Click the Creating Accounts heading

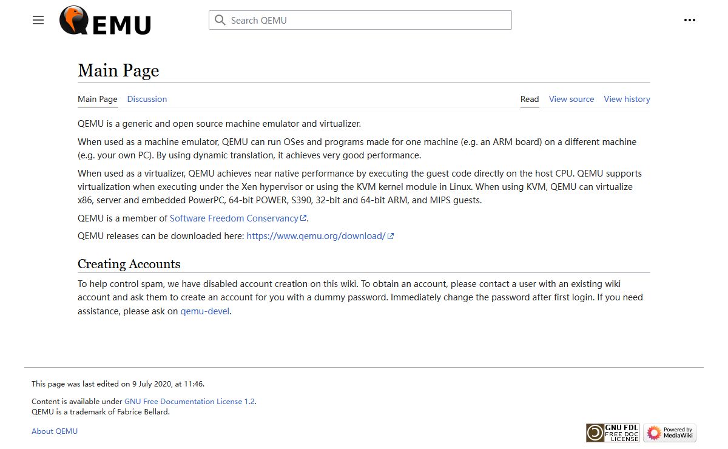tap(129, 264)
